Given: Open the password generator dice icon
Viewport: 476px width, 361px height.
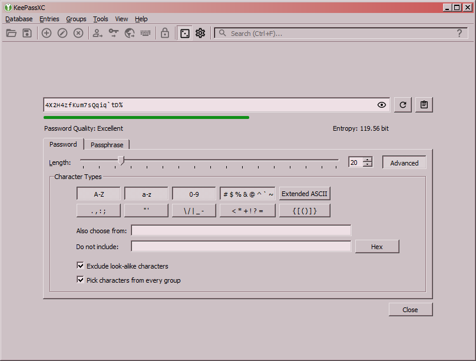Looking at the screenshot, I should (x=184, y=33).
